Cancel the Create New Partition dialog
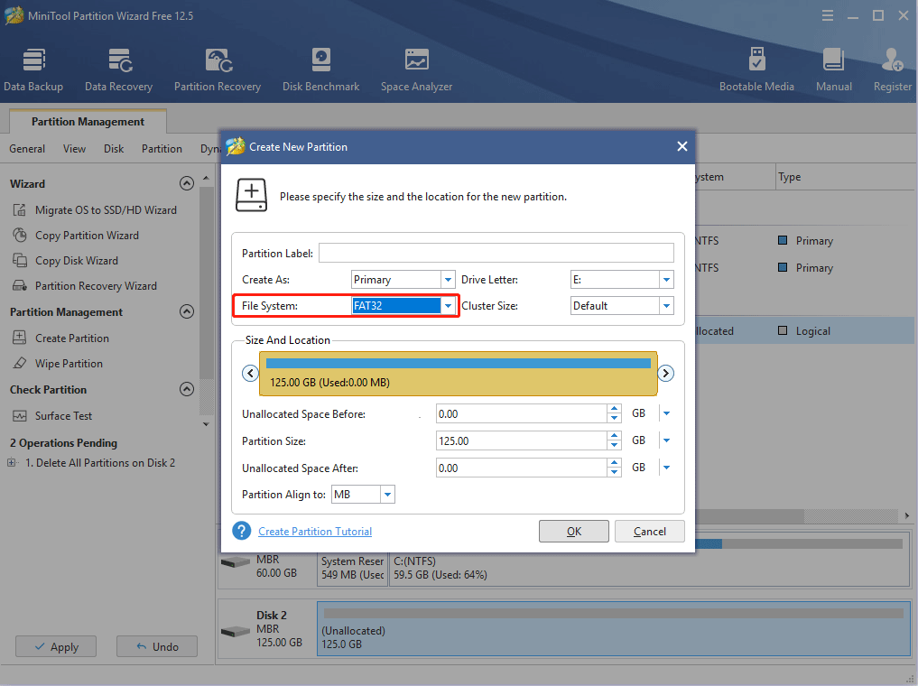Image resolution: width=918 pixels, height=686 pixels. point(649,531)
